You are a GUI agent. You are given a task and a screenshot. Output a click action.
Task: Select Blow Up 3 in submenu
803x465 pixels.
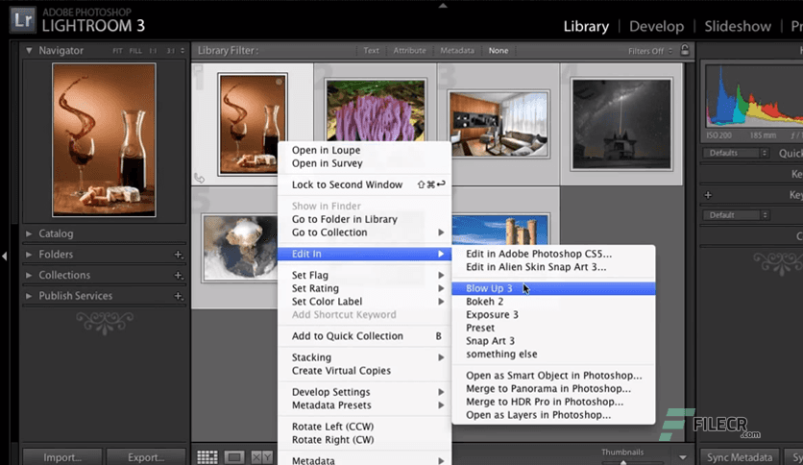553,288
